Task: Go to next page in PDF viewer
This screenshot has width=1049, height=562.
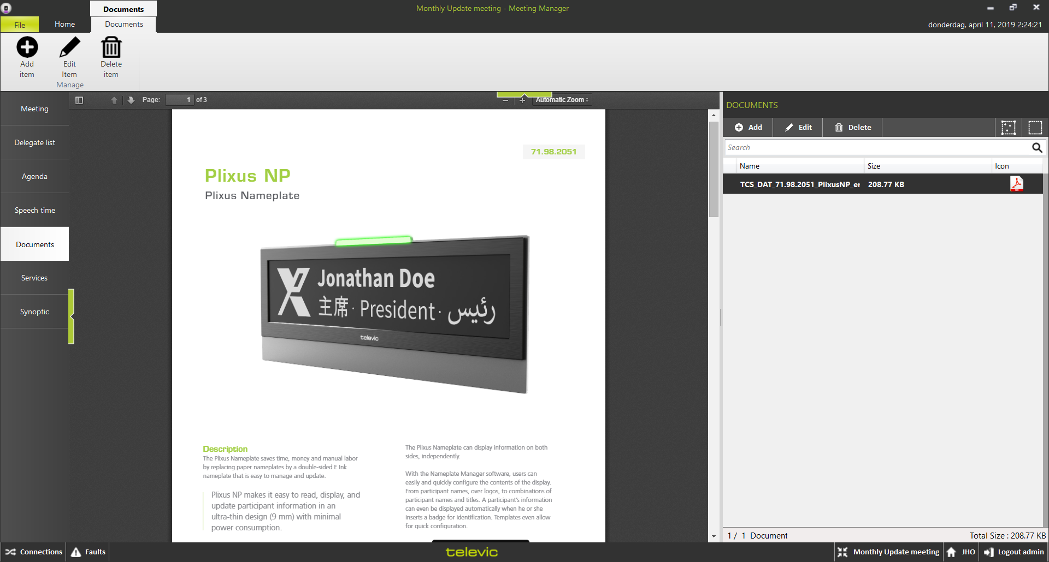Action: pos(131,100)
